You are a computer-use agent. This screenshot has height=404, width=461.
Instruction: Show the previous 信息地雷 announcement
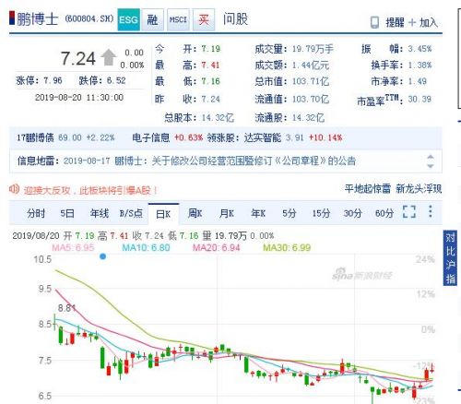[x=431, y=157]
